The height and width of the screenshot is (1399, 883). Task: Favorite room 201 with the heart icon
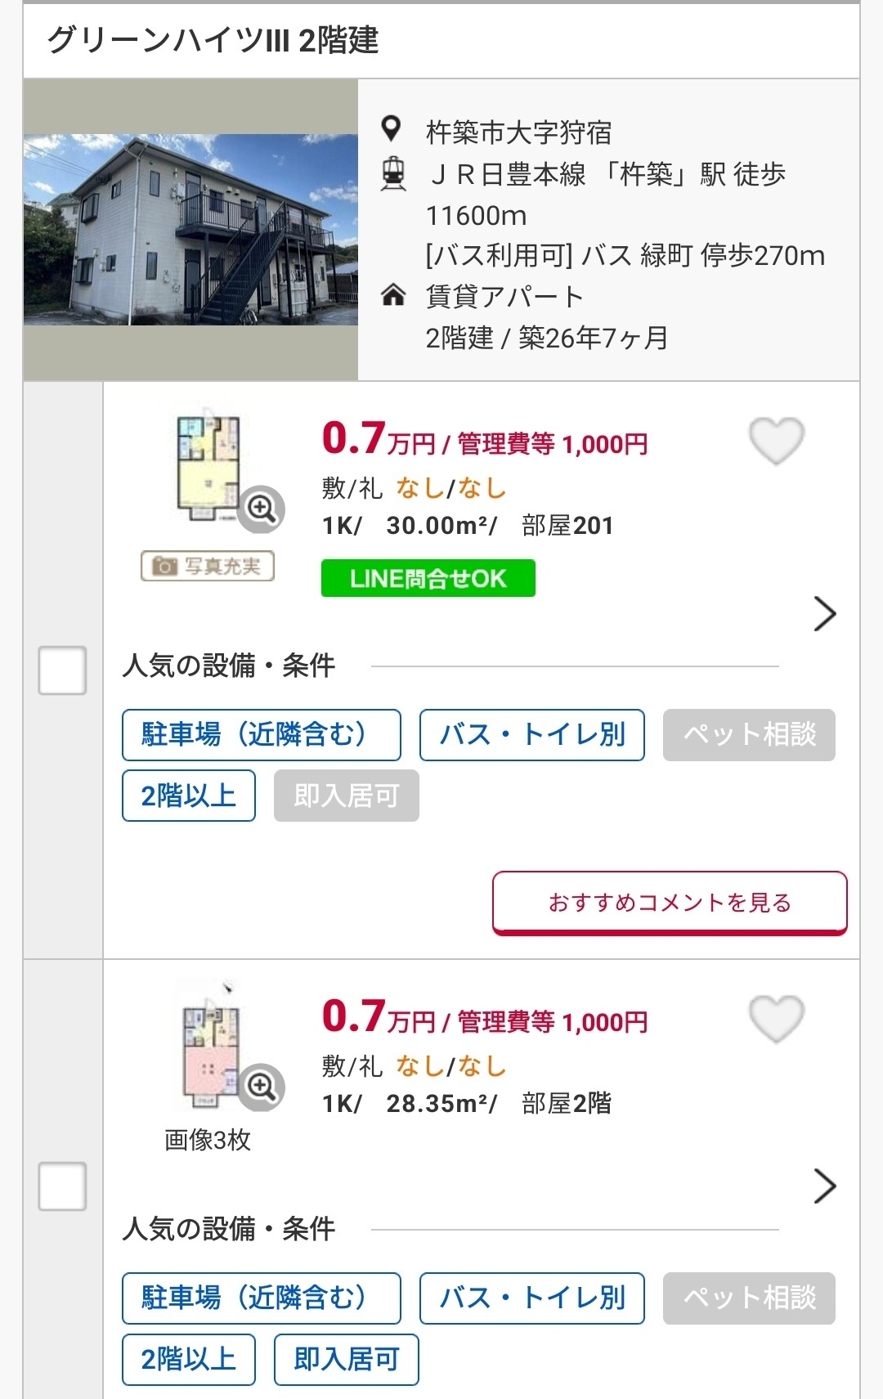[777, 441]
